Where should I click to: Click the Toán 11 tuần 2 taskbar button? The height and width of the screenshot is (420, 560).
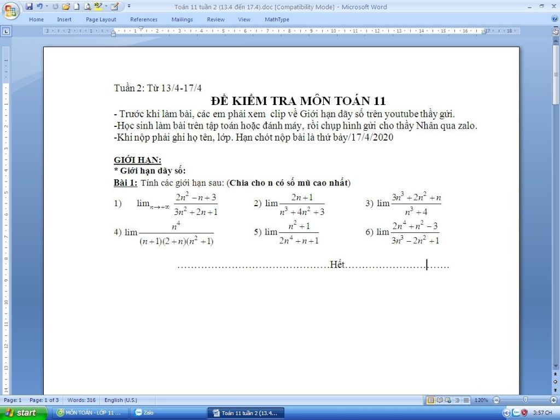tap(246, 413)
